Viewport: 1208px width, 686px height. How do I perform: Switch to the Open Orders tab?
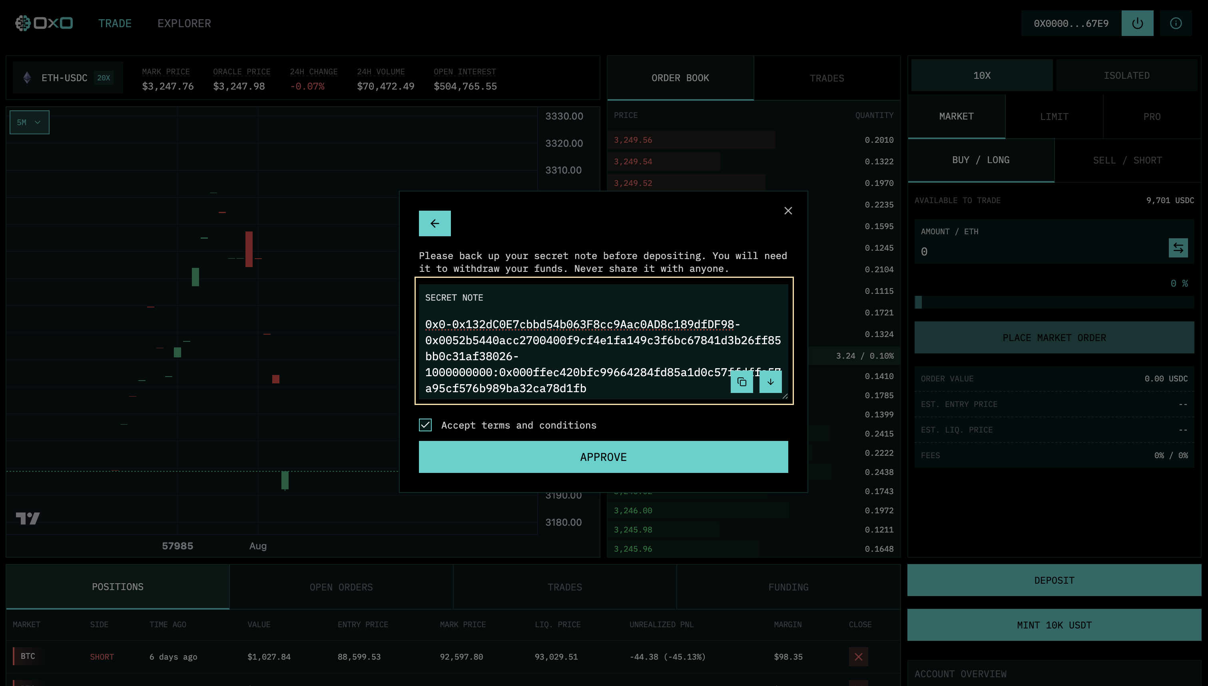pos(341,587)
